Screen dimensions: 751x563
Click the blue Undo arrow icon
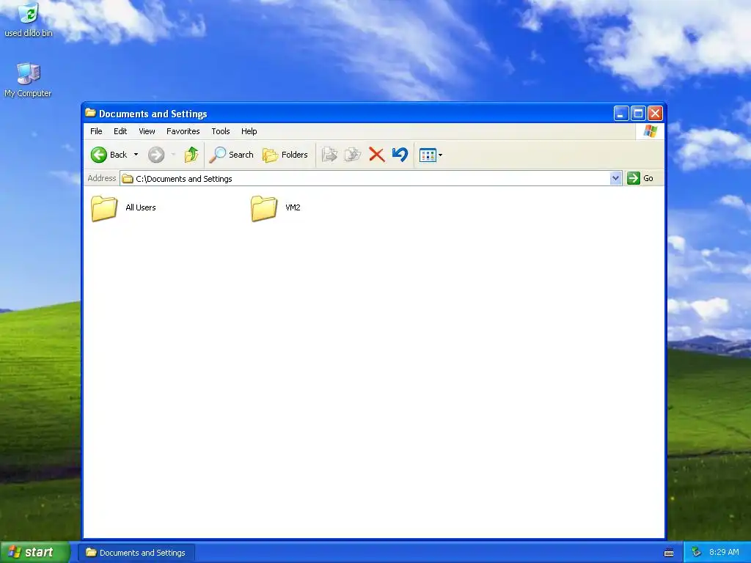pos(400,155)
